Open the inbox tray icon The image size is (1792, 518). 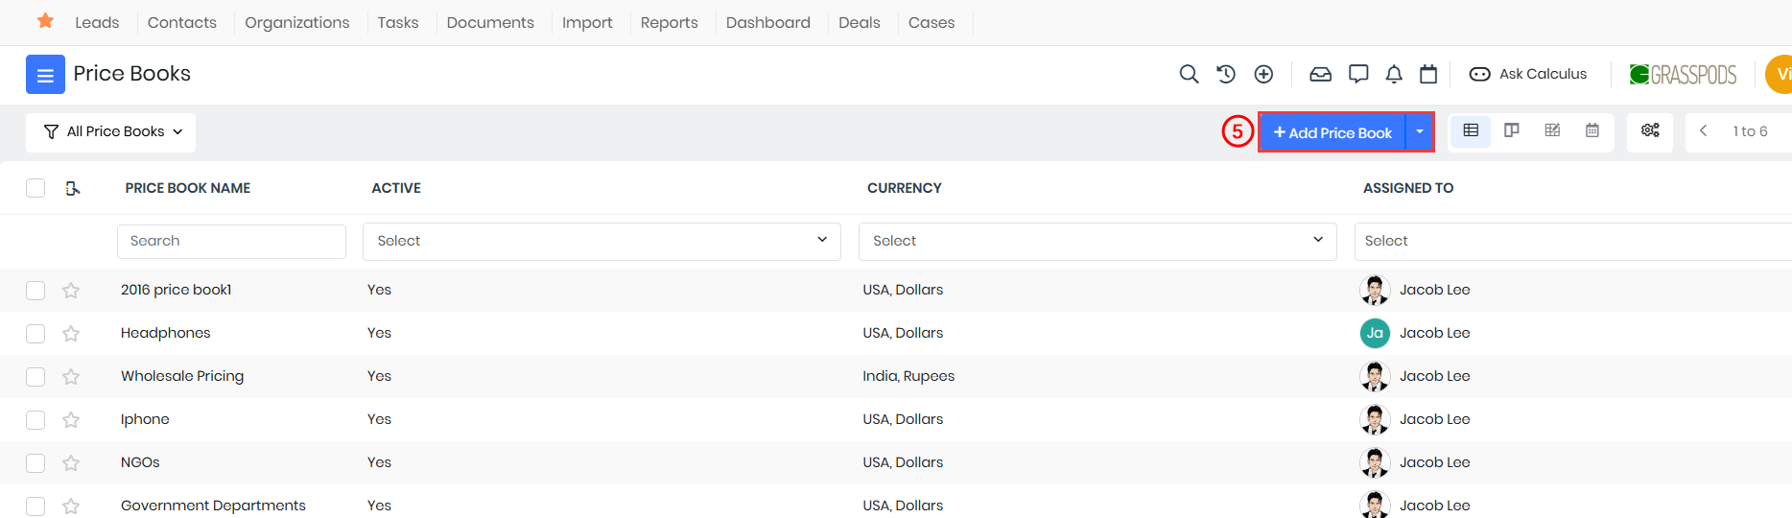(x=1321, y=74)
